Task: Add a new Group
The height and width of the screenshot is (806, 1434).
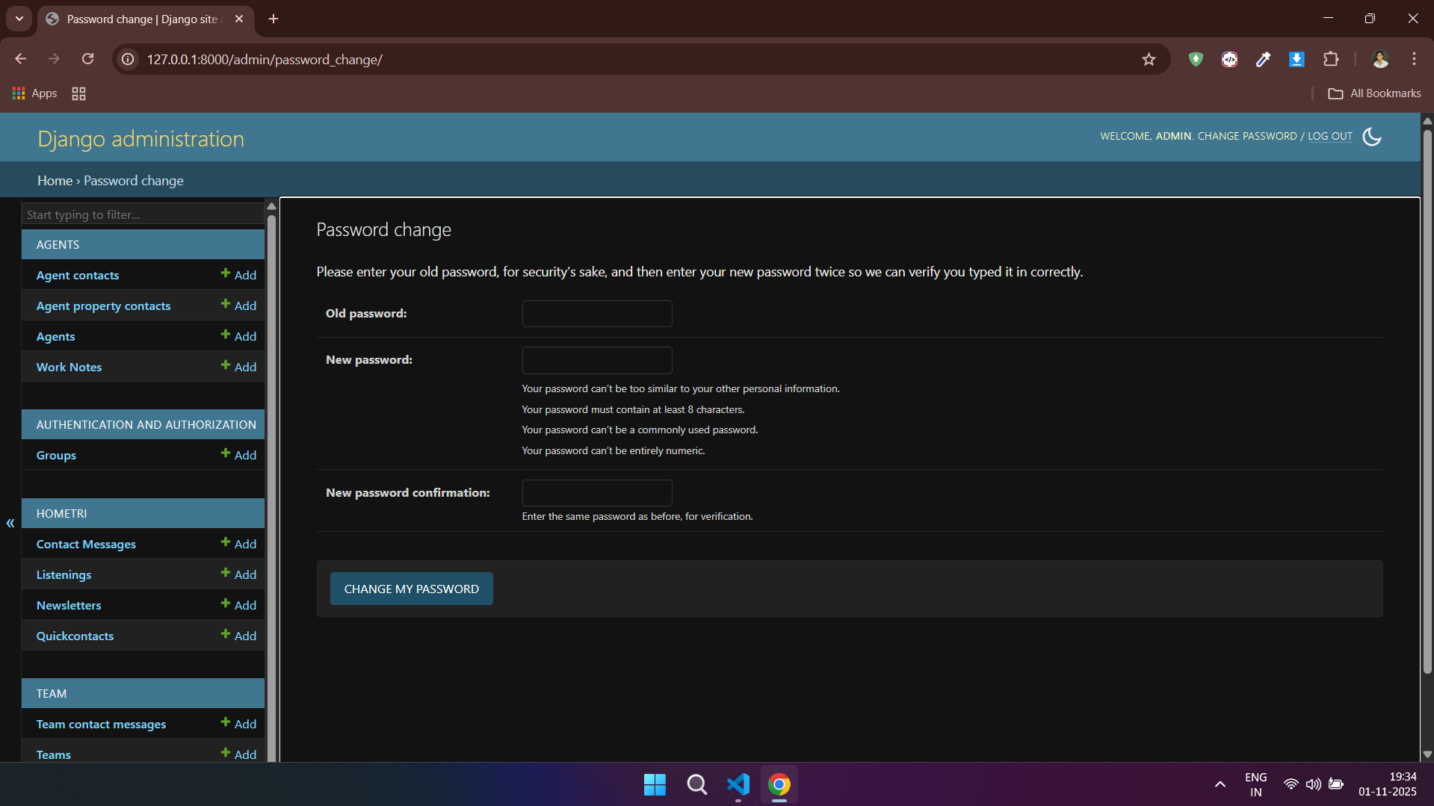Action: coord(239,455)
